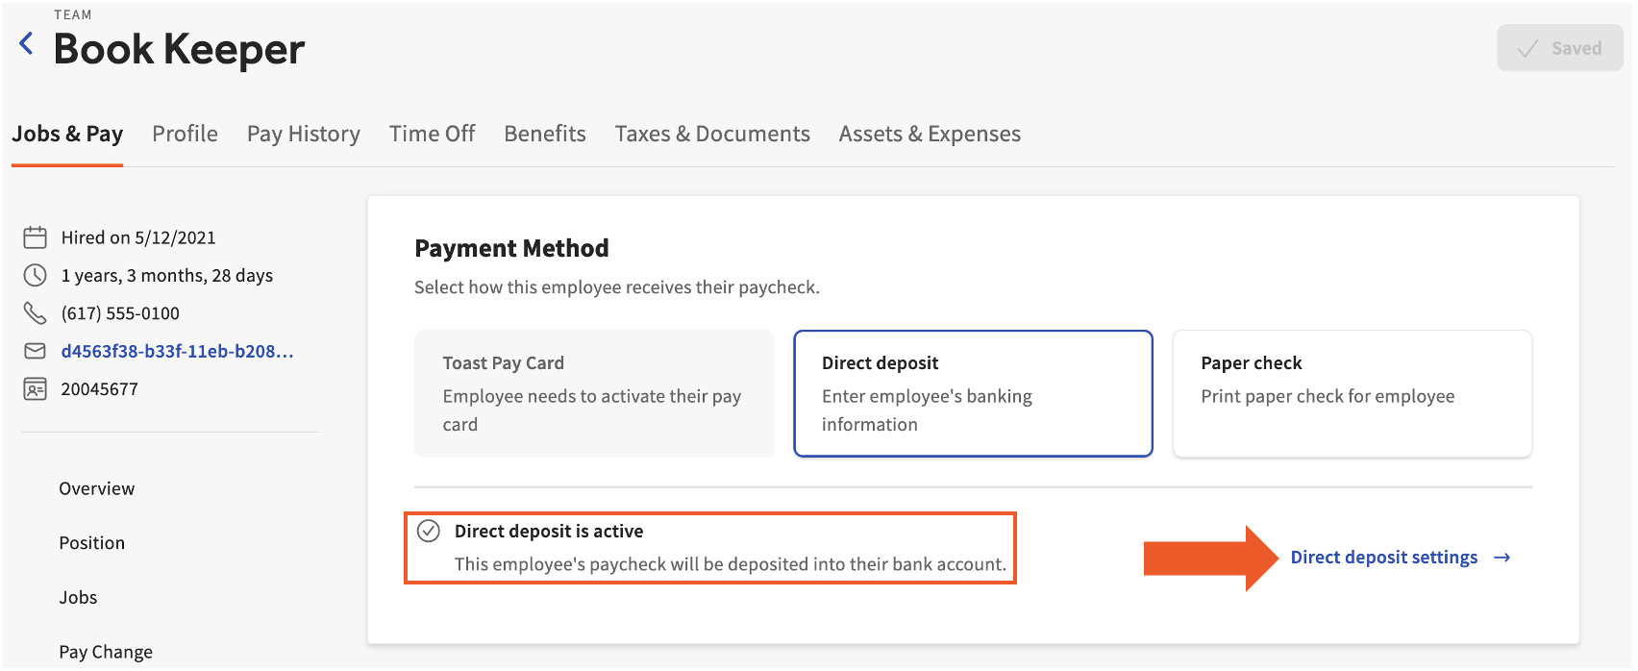The height and width of the screenshot is (671, 1638).
Task: Switch to the Benefits tab
Action: 544,134
